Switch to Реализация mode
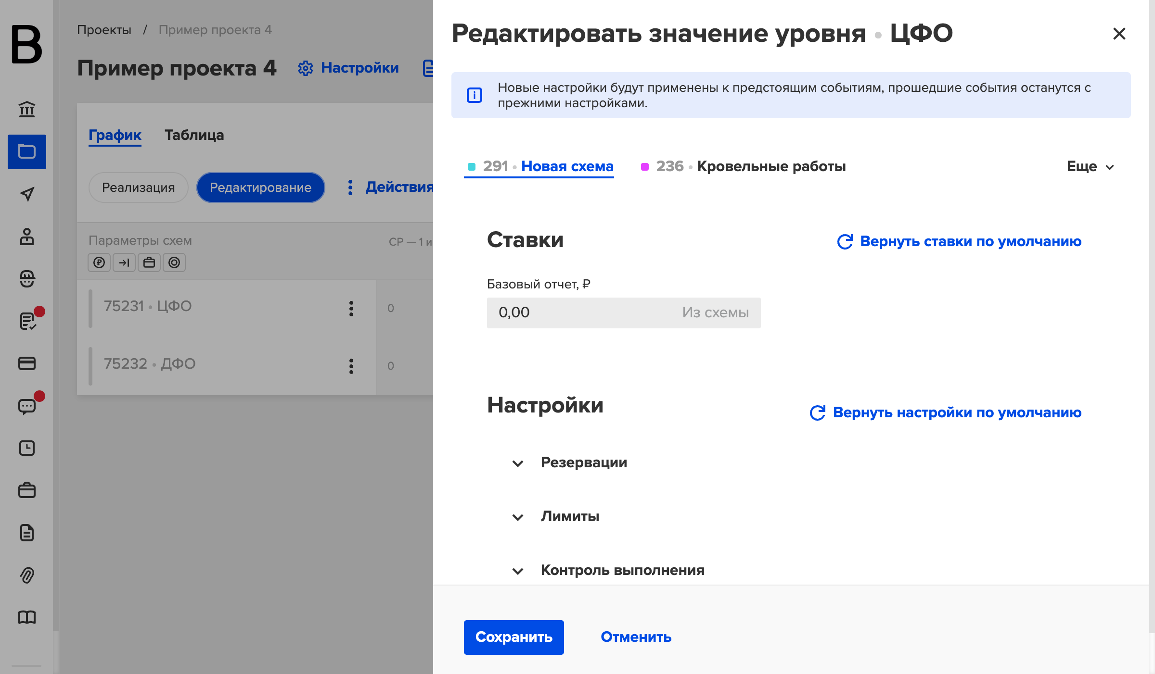Screen dimensions: 1155x674 tap(139, 187)
